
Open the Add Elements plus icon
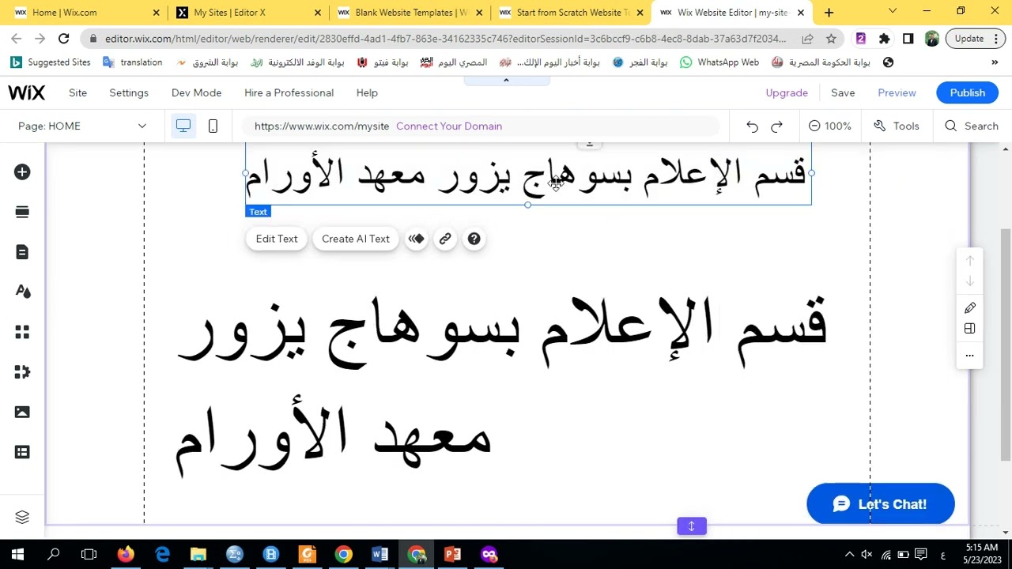click(x=22, y=171)
